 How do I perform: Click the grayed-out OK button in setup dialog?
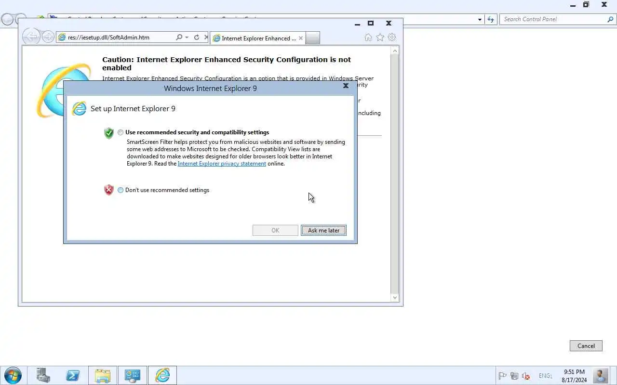[x=275, y=231]
